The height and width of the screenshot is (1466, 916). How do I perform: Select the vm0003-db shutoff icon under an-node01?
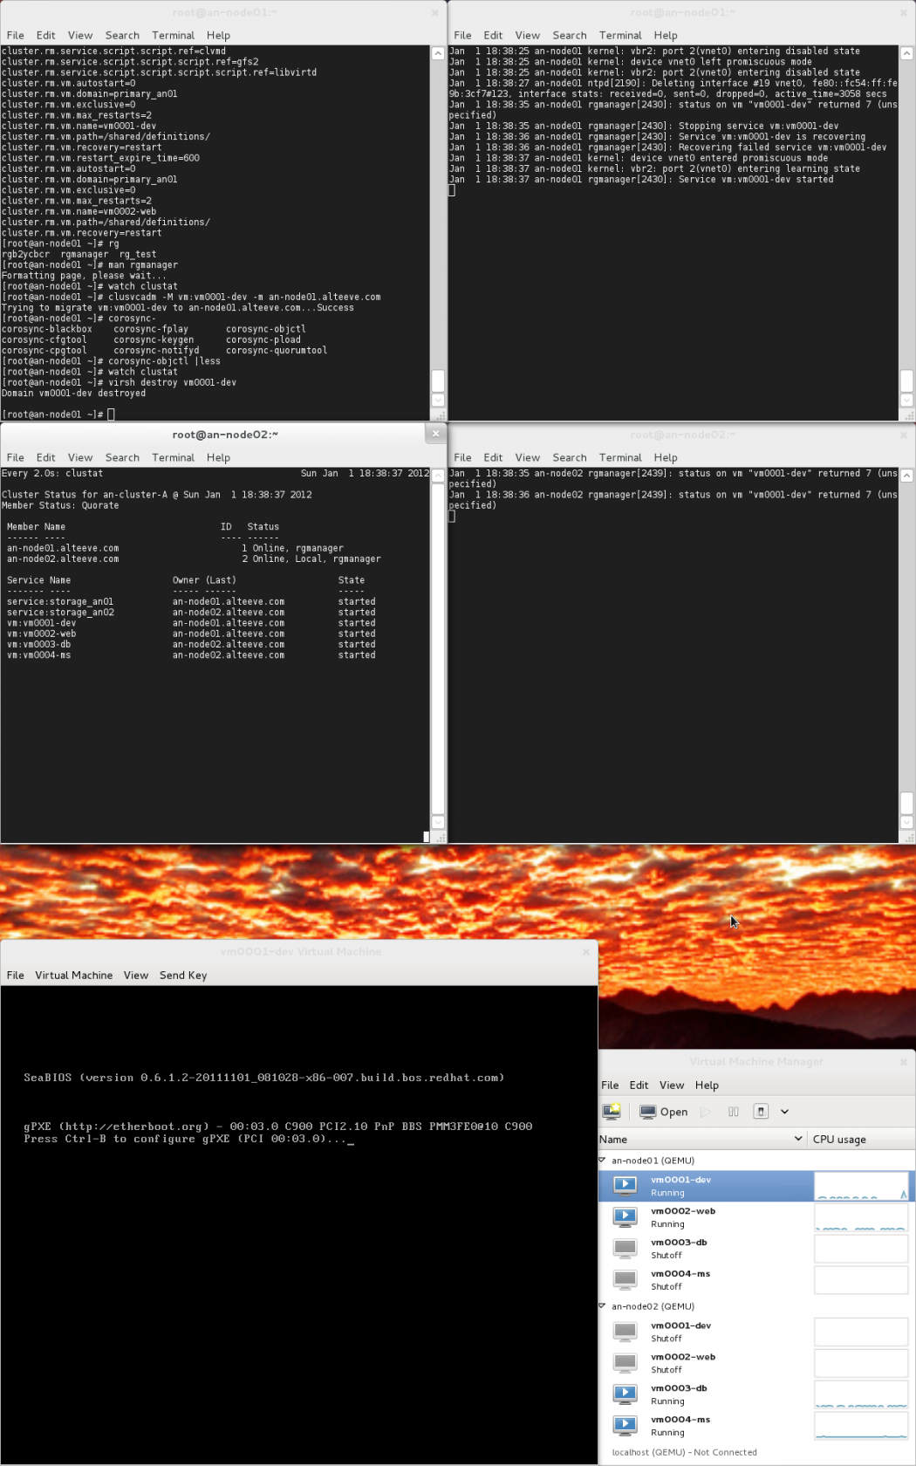[x=625, y=1248]
